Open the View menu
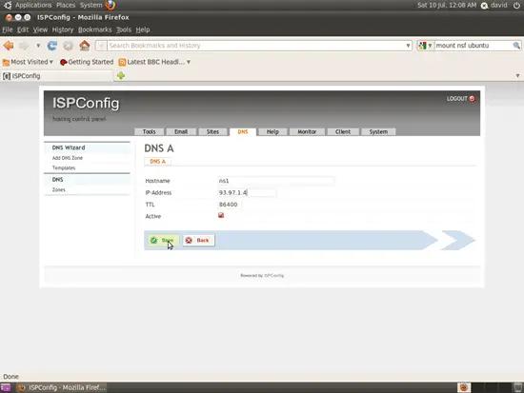524x393 pixels. point(40,29)
